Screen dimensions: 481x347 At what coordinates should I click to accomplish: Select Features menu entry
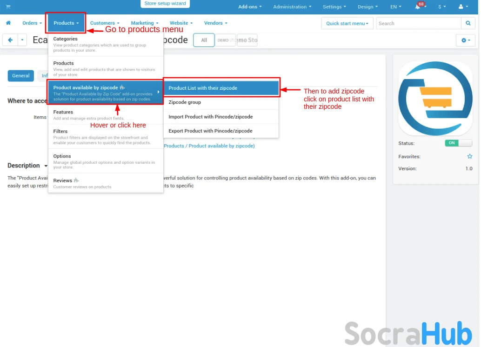pyautogui.click(x=106, y=114)
